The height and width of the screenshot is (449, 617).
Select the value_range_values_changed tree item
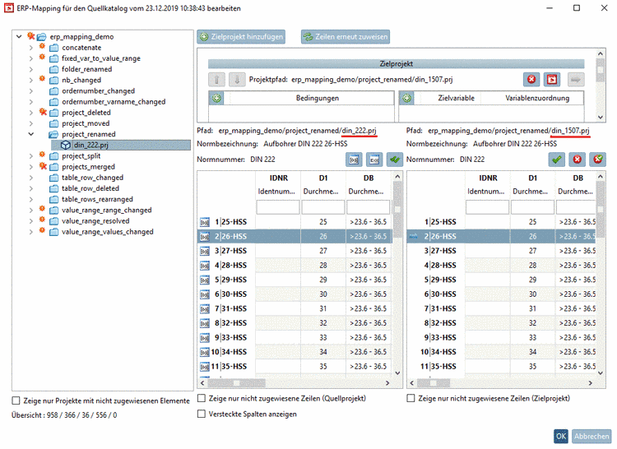(108, 232)
